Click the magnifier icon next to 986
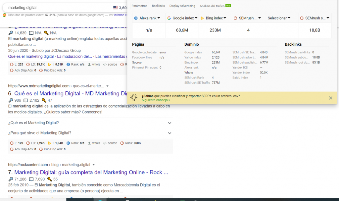 (x=11, y=100)
